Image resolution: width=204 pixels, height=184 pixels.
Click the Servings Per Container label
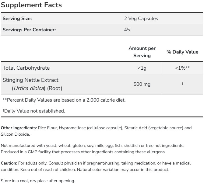click(29, 30)
